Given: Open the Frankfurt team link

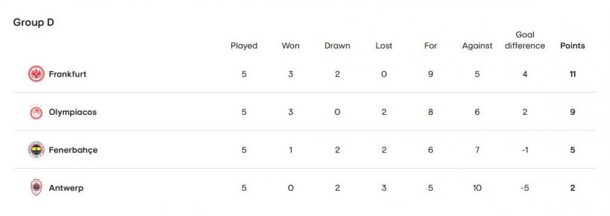Looking at the screenshot, I should [68, 74].
